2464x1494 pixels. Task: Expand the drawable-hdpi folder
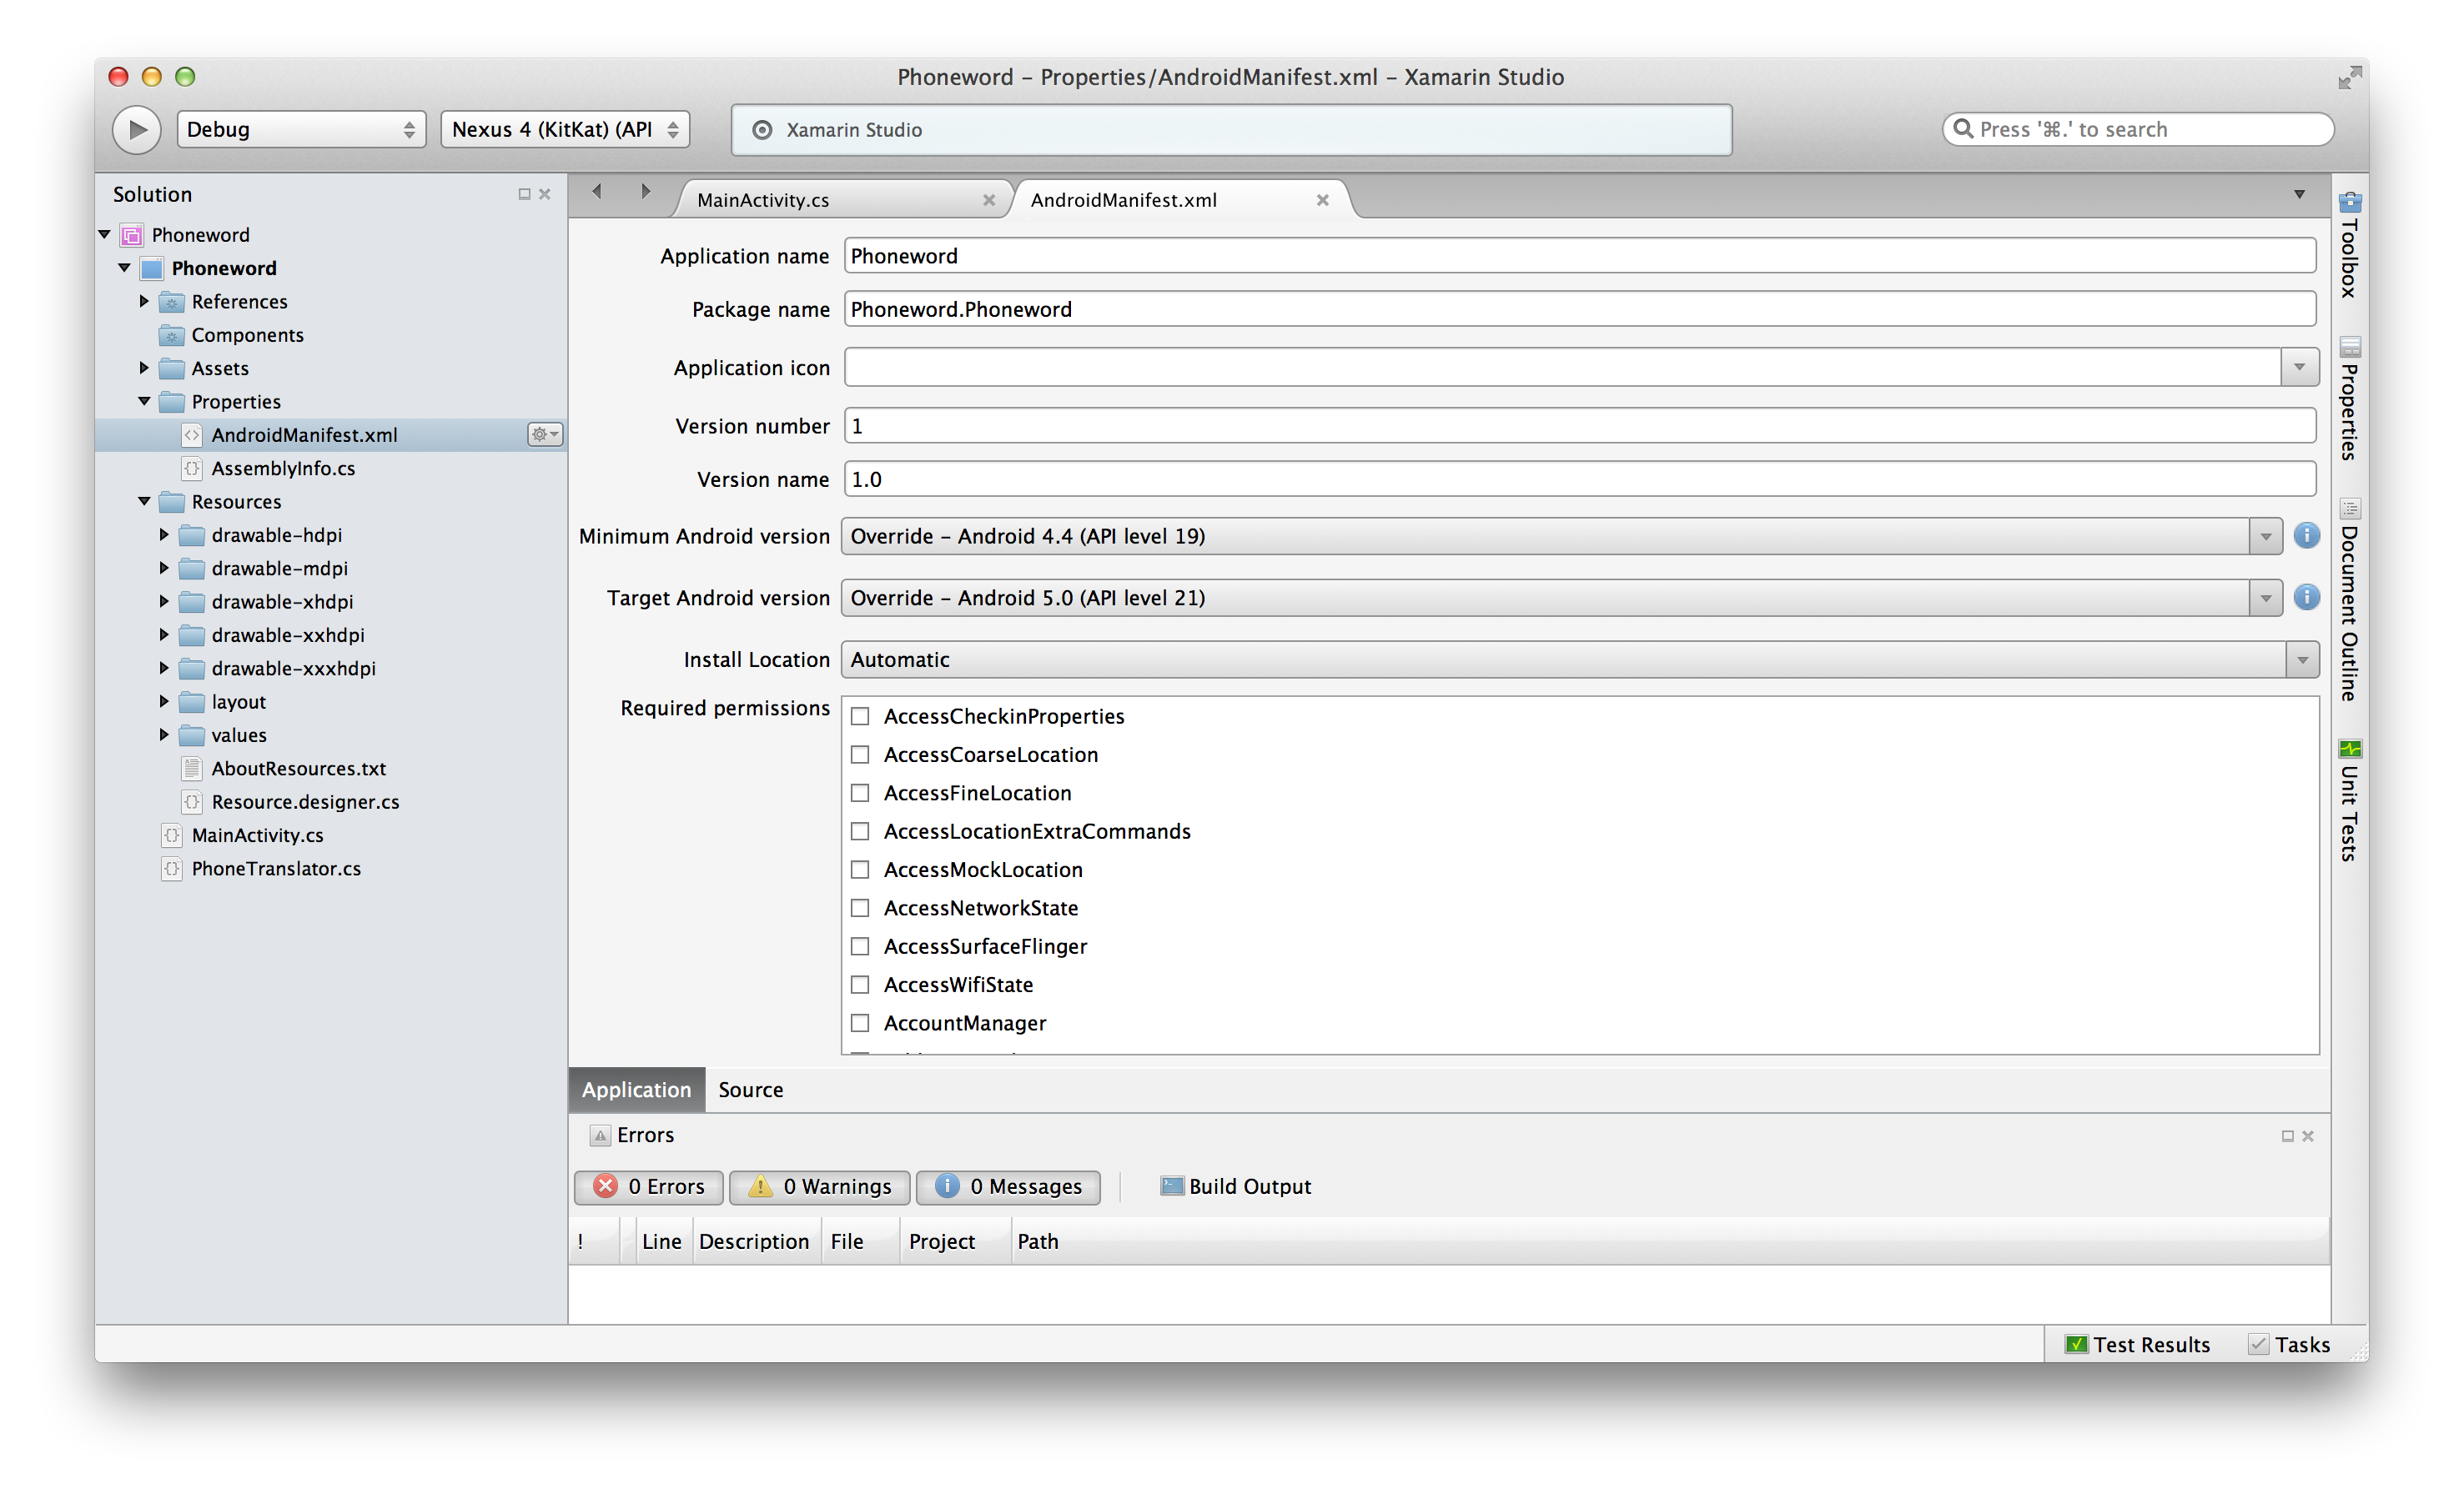tap(164, 535)
